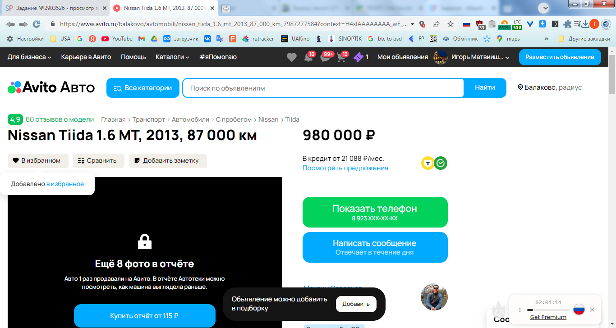
Task: Open browser downloads arrow icon
Action: 585,24
